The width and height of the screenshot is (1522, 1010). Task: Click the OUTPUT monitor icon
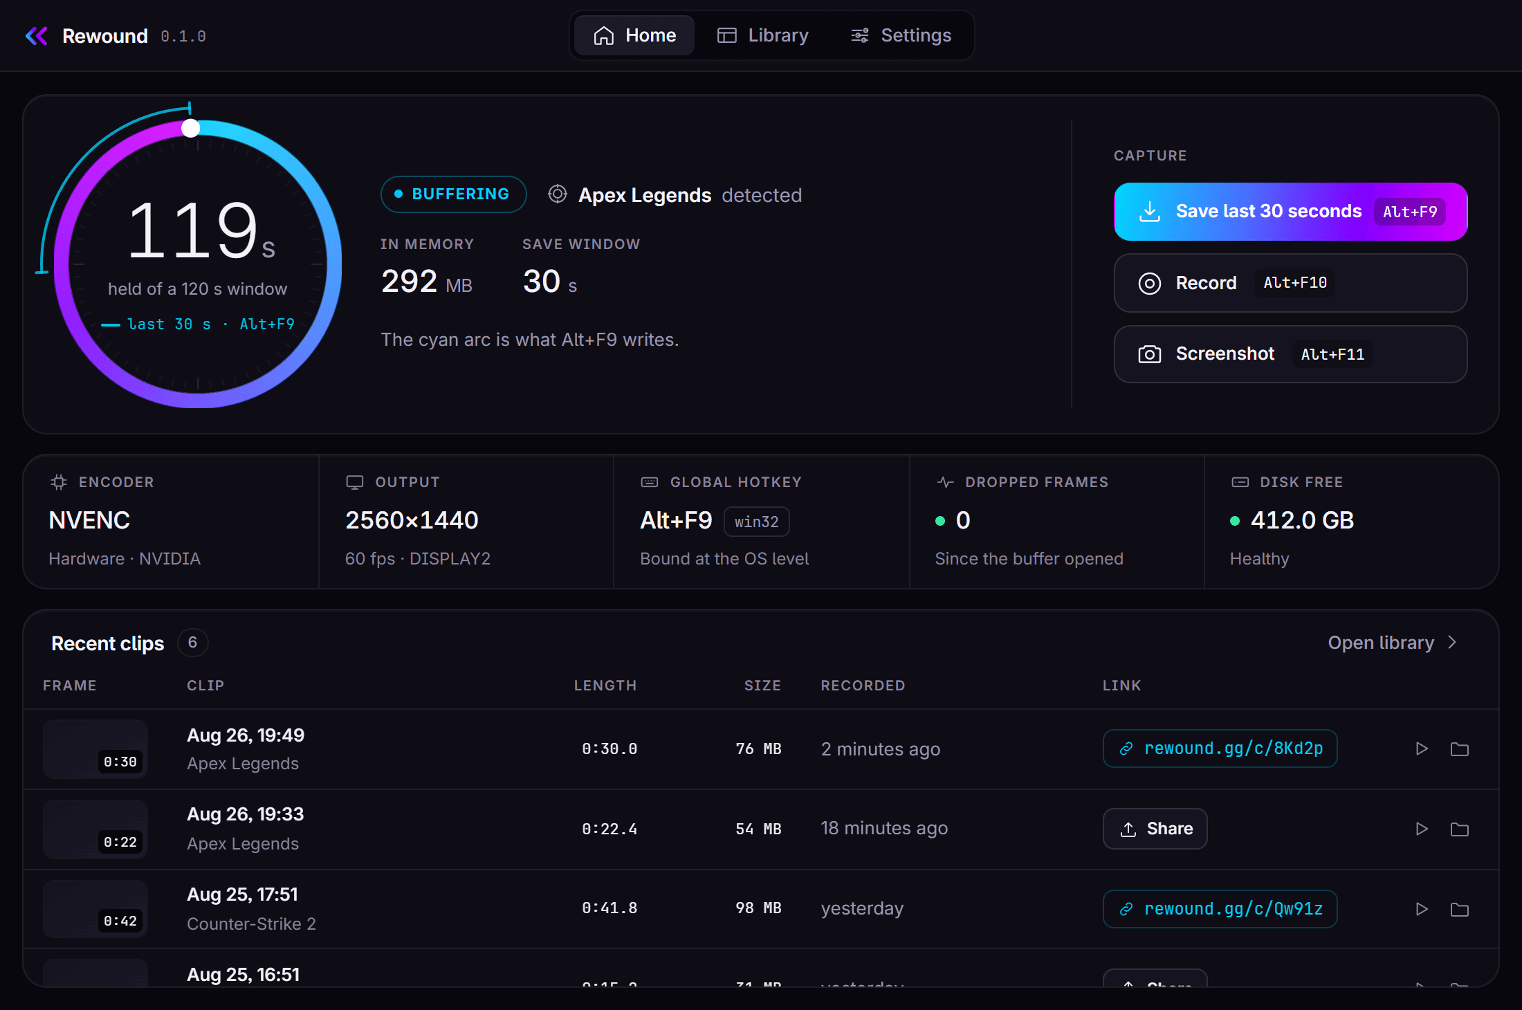pyautogui.click(x=355, y=482)
